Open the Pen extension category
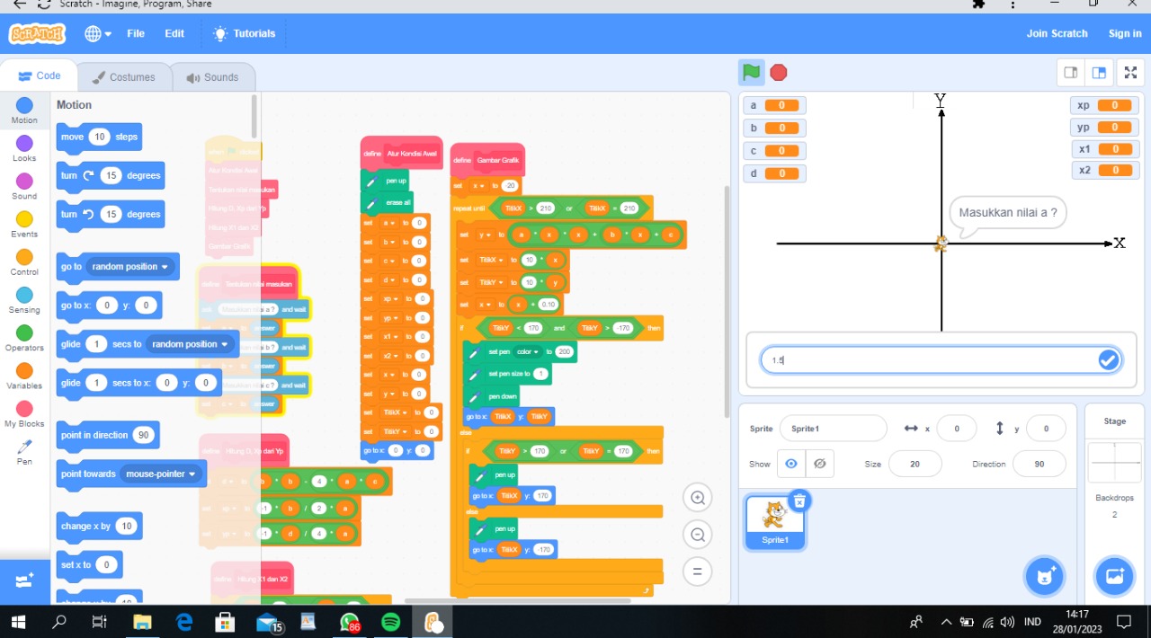Image resolution: width=1151 pixels, height=638 pixels. 24,452
